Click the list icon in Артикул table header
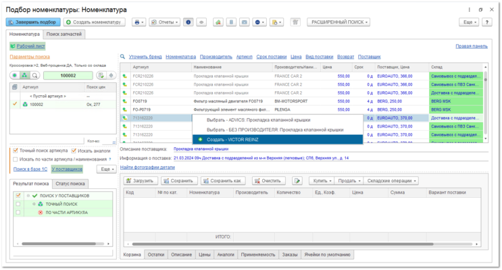Image resolution: width=502 pixels, height=270 pixels. tap(15, 87)
